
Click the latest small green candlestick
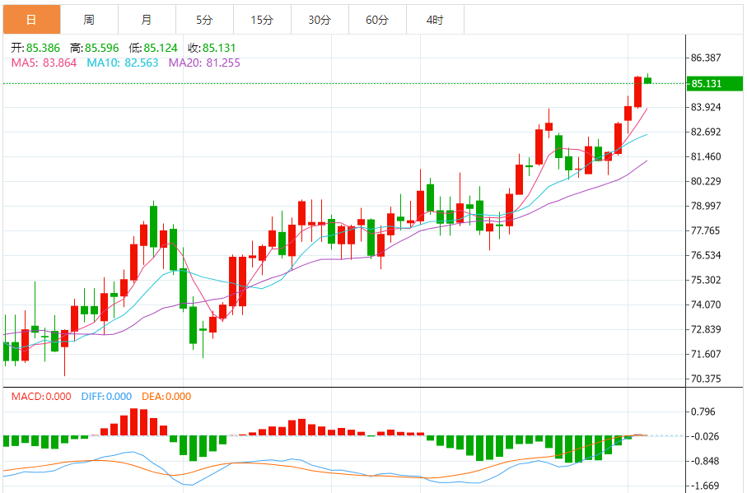[648, 80]
